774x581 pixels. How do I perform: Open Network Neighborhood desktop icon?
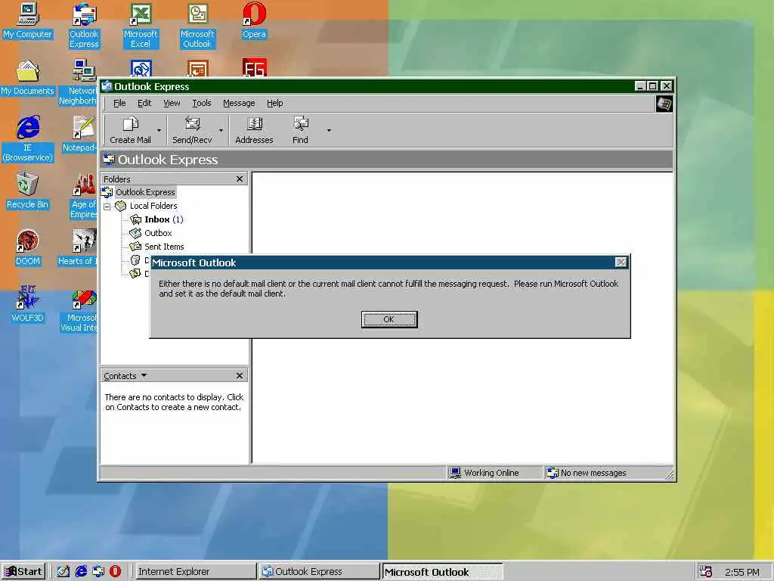[x=78, y=82]
